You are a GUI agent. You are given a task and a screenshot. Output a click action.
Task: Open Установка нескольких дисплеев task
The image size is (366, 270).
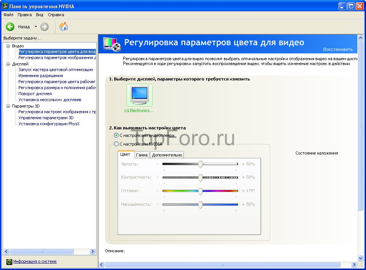pyautogui.click(x=50, y=100)
